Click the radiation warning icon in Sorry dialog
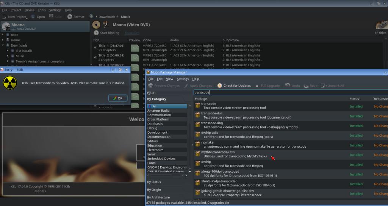388x206 pixels. click(x=10, y=83)
